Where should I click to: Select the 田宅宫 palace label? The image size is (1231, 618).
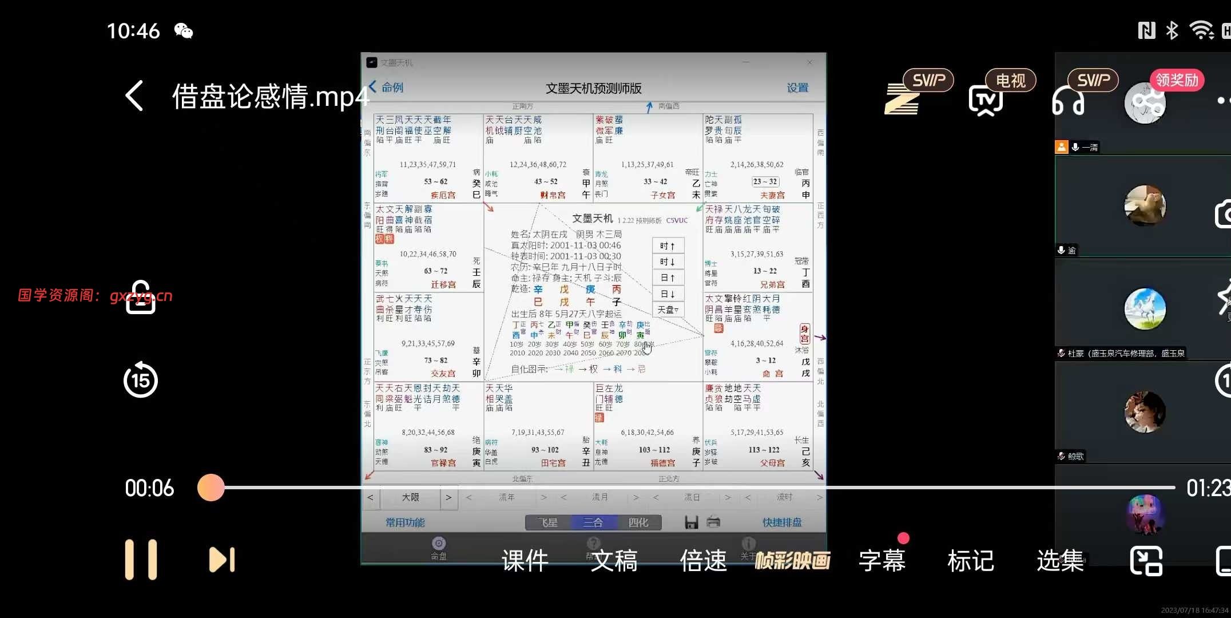pyautogui.click(x=553, y=463)
